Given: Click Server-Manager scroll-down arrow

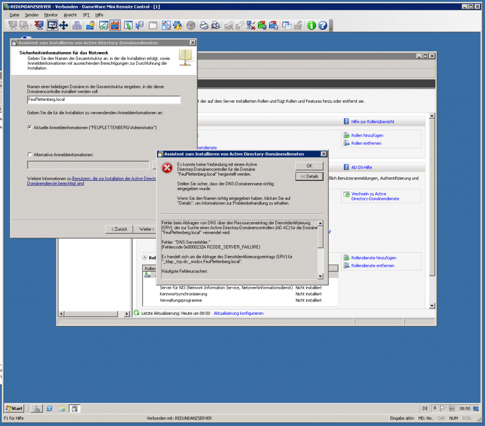Looking at the screenshot, I should (x=432, y=306).
